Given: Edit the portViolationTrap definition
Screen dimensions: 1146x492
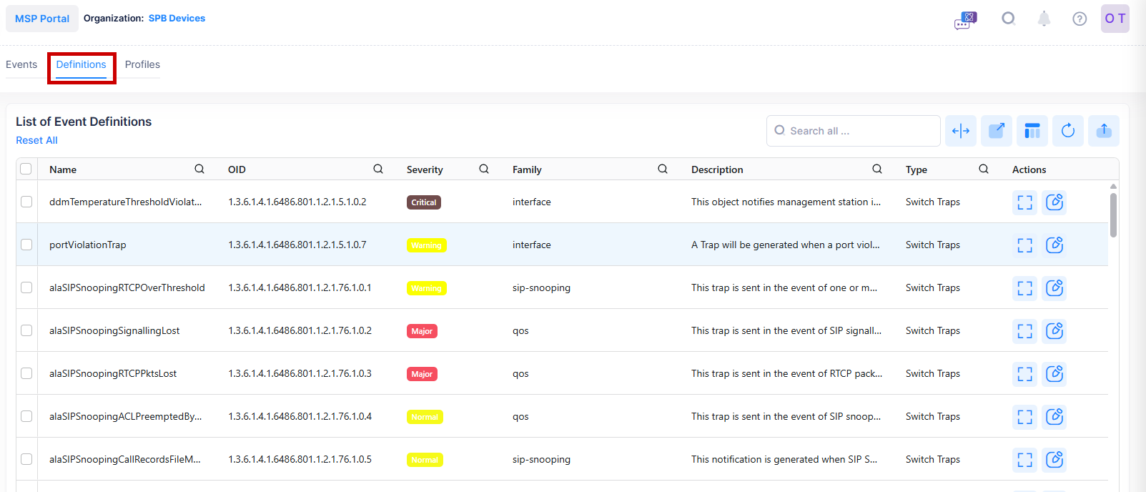Looking at the screenshot, I should [x=1054, y=245].
